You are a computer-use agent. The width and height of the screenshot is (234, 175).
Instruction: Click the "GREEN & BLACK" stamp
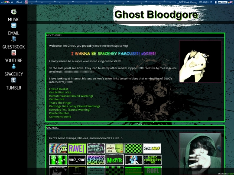click(58, 160)
